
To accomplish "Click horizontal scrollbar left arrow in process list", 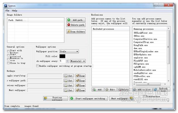I will click(134, 84).
